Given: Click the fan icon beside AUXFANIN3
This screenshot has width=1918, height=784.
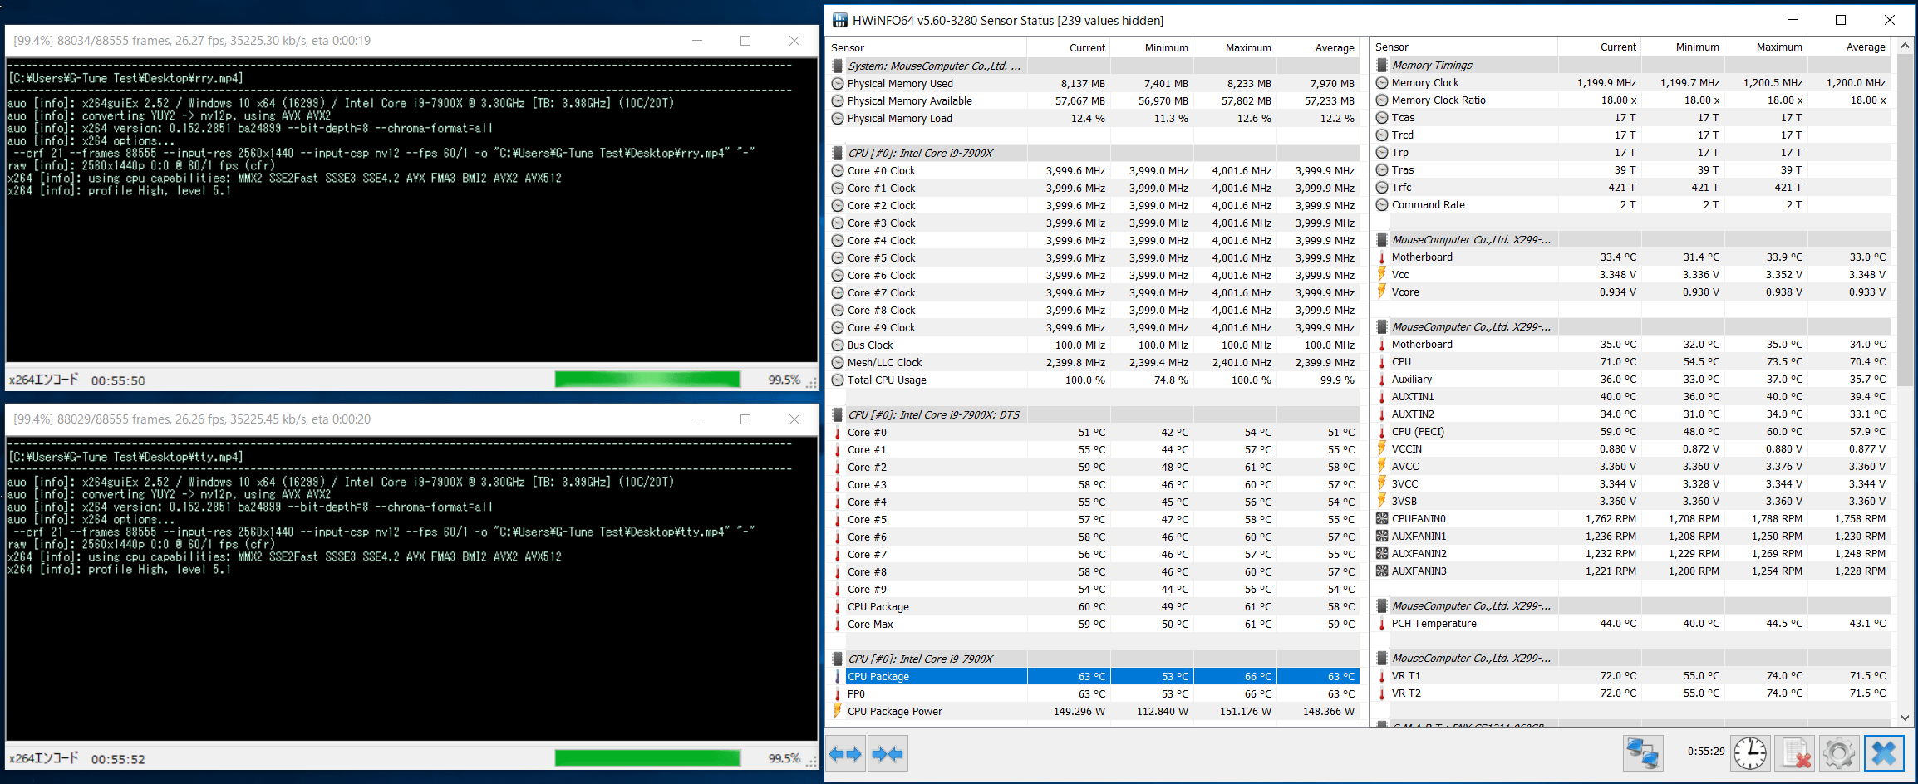Looking at the screenshot, I should [x=1382, y=571].
